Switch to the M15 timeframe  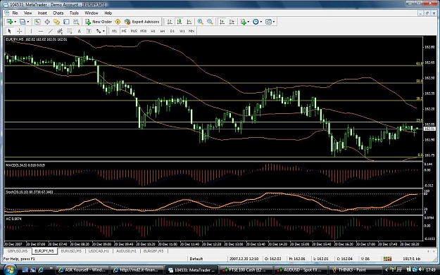point(134,31)
